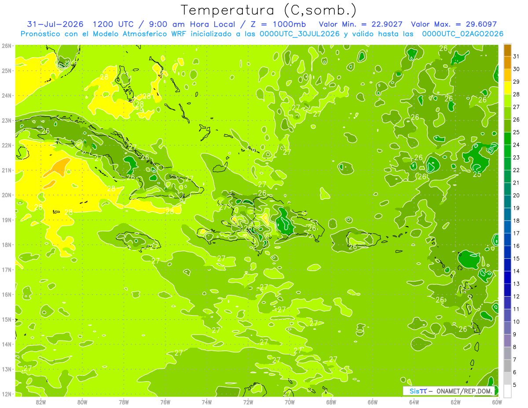Pick the white swatch below legend 5

[x=508, y=391]
